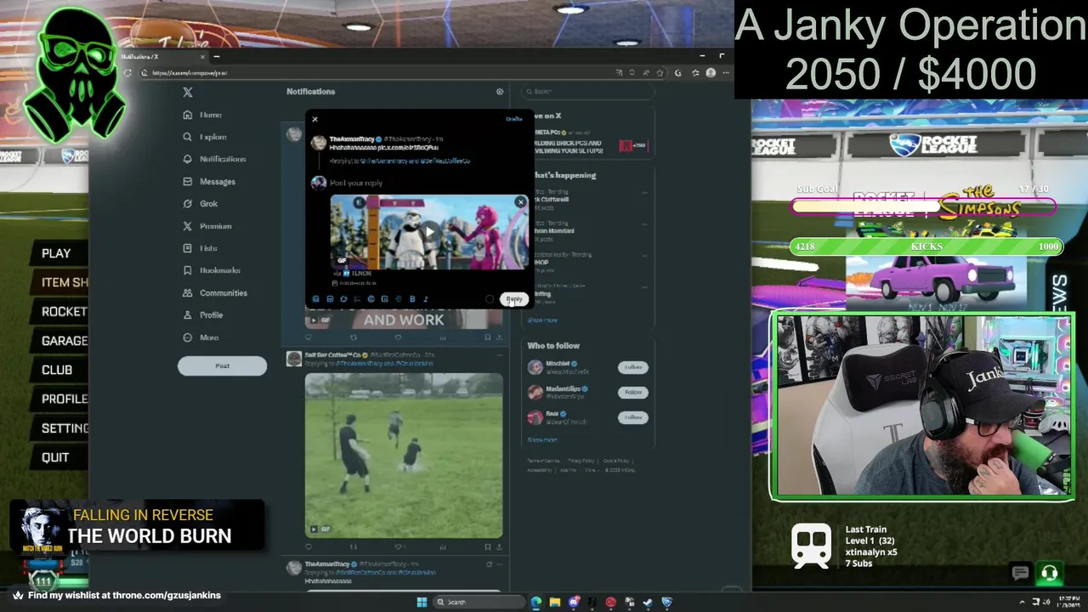Image resolution: width=1088 pixels, height=612 pixels.
Task: Open Explore in X sidebar
Action: pos(205,137)
